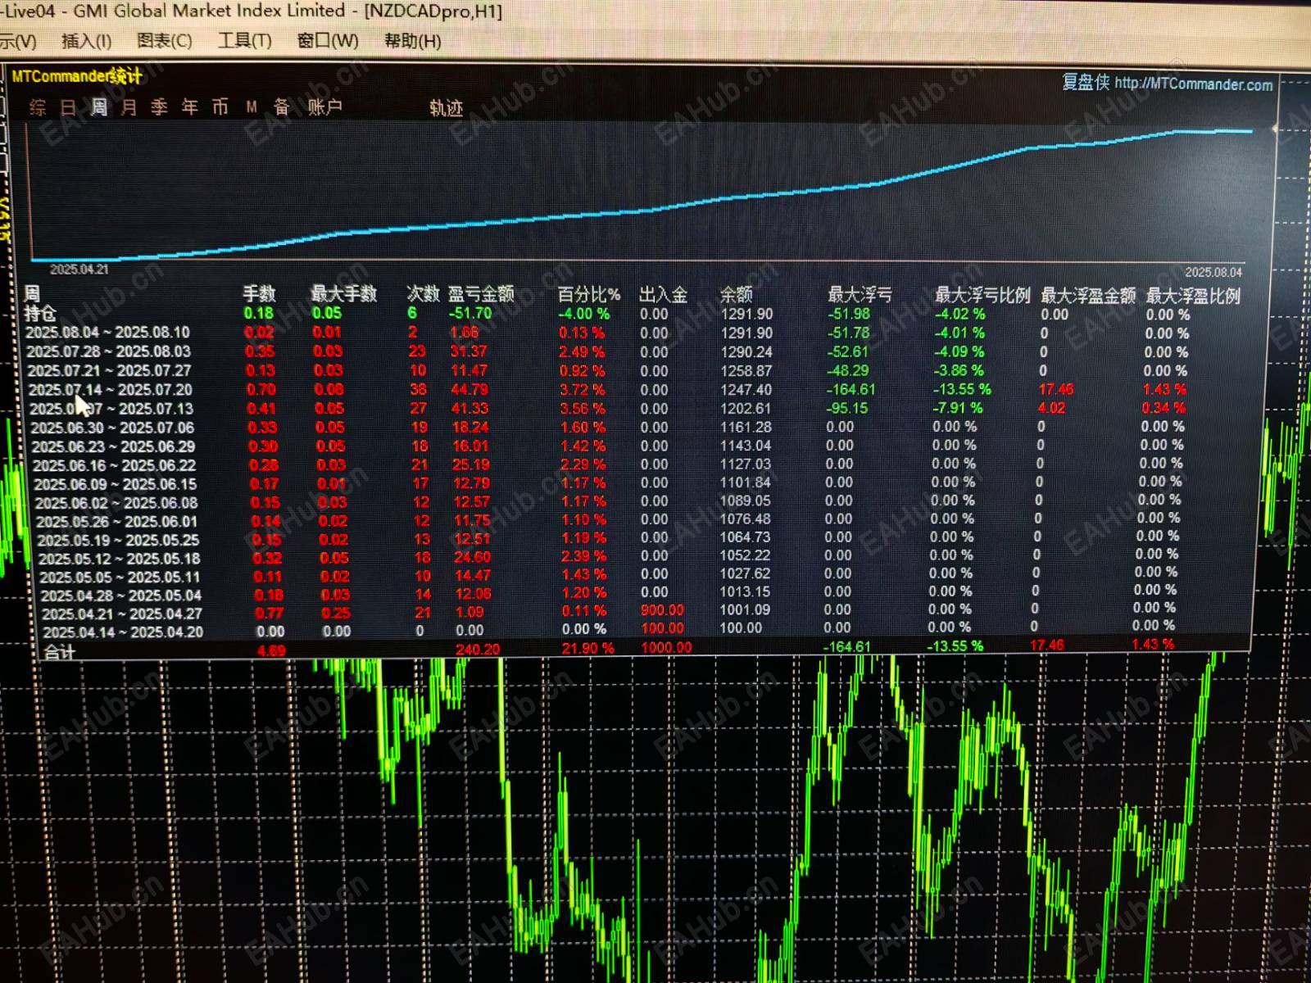Click the -13.55 % cell in the 2025.07.14 row

962,389
